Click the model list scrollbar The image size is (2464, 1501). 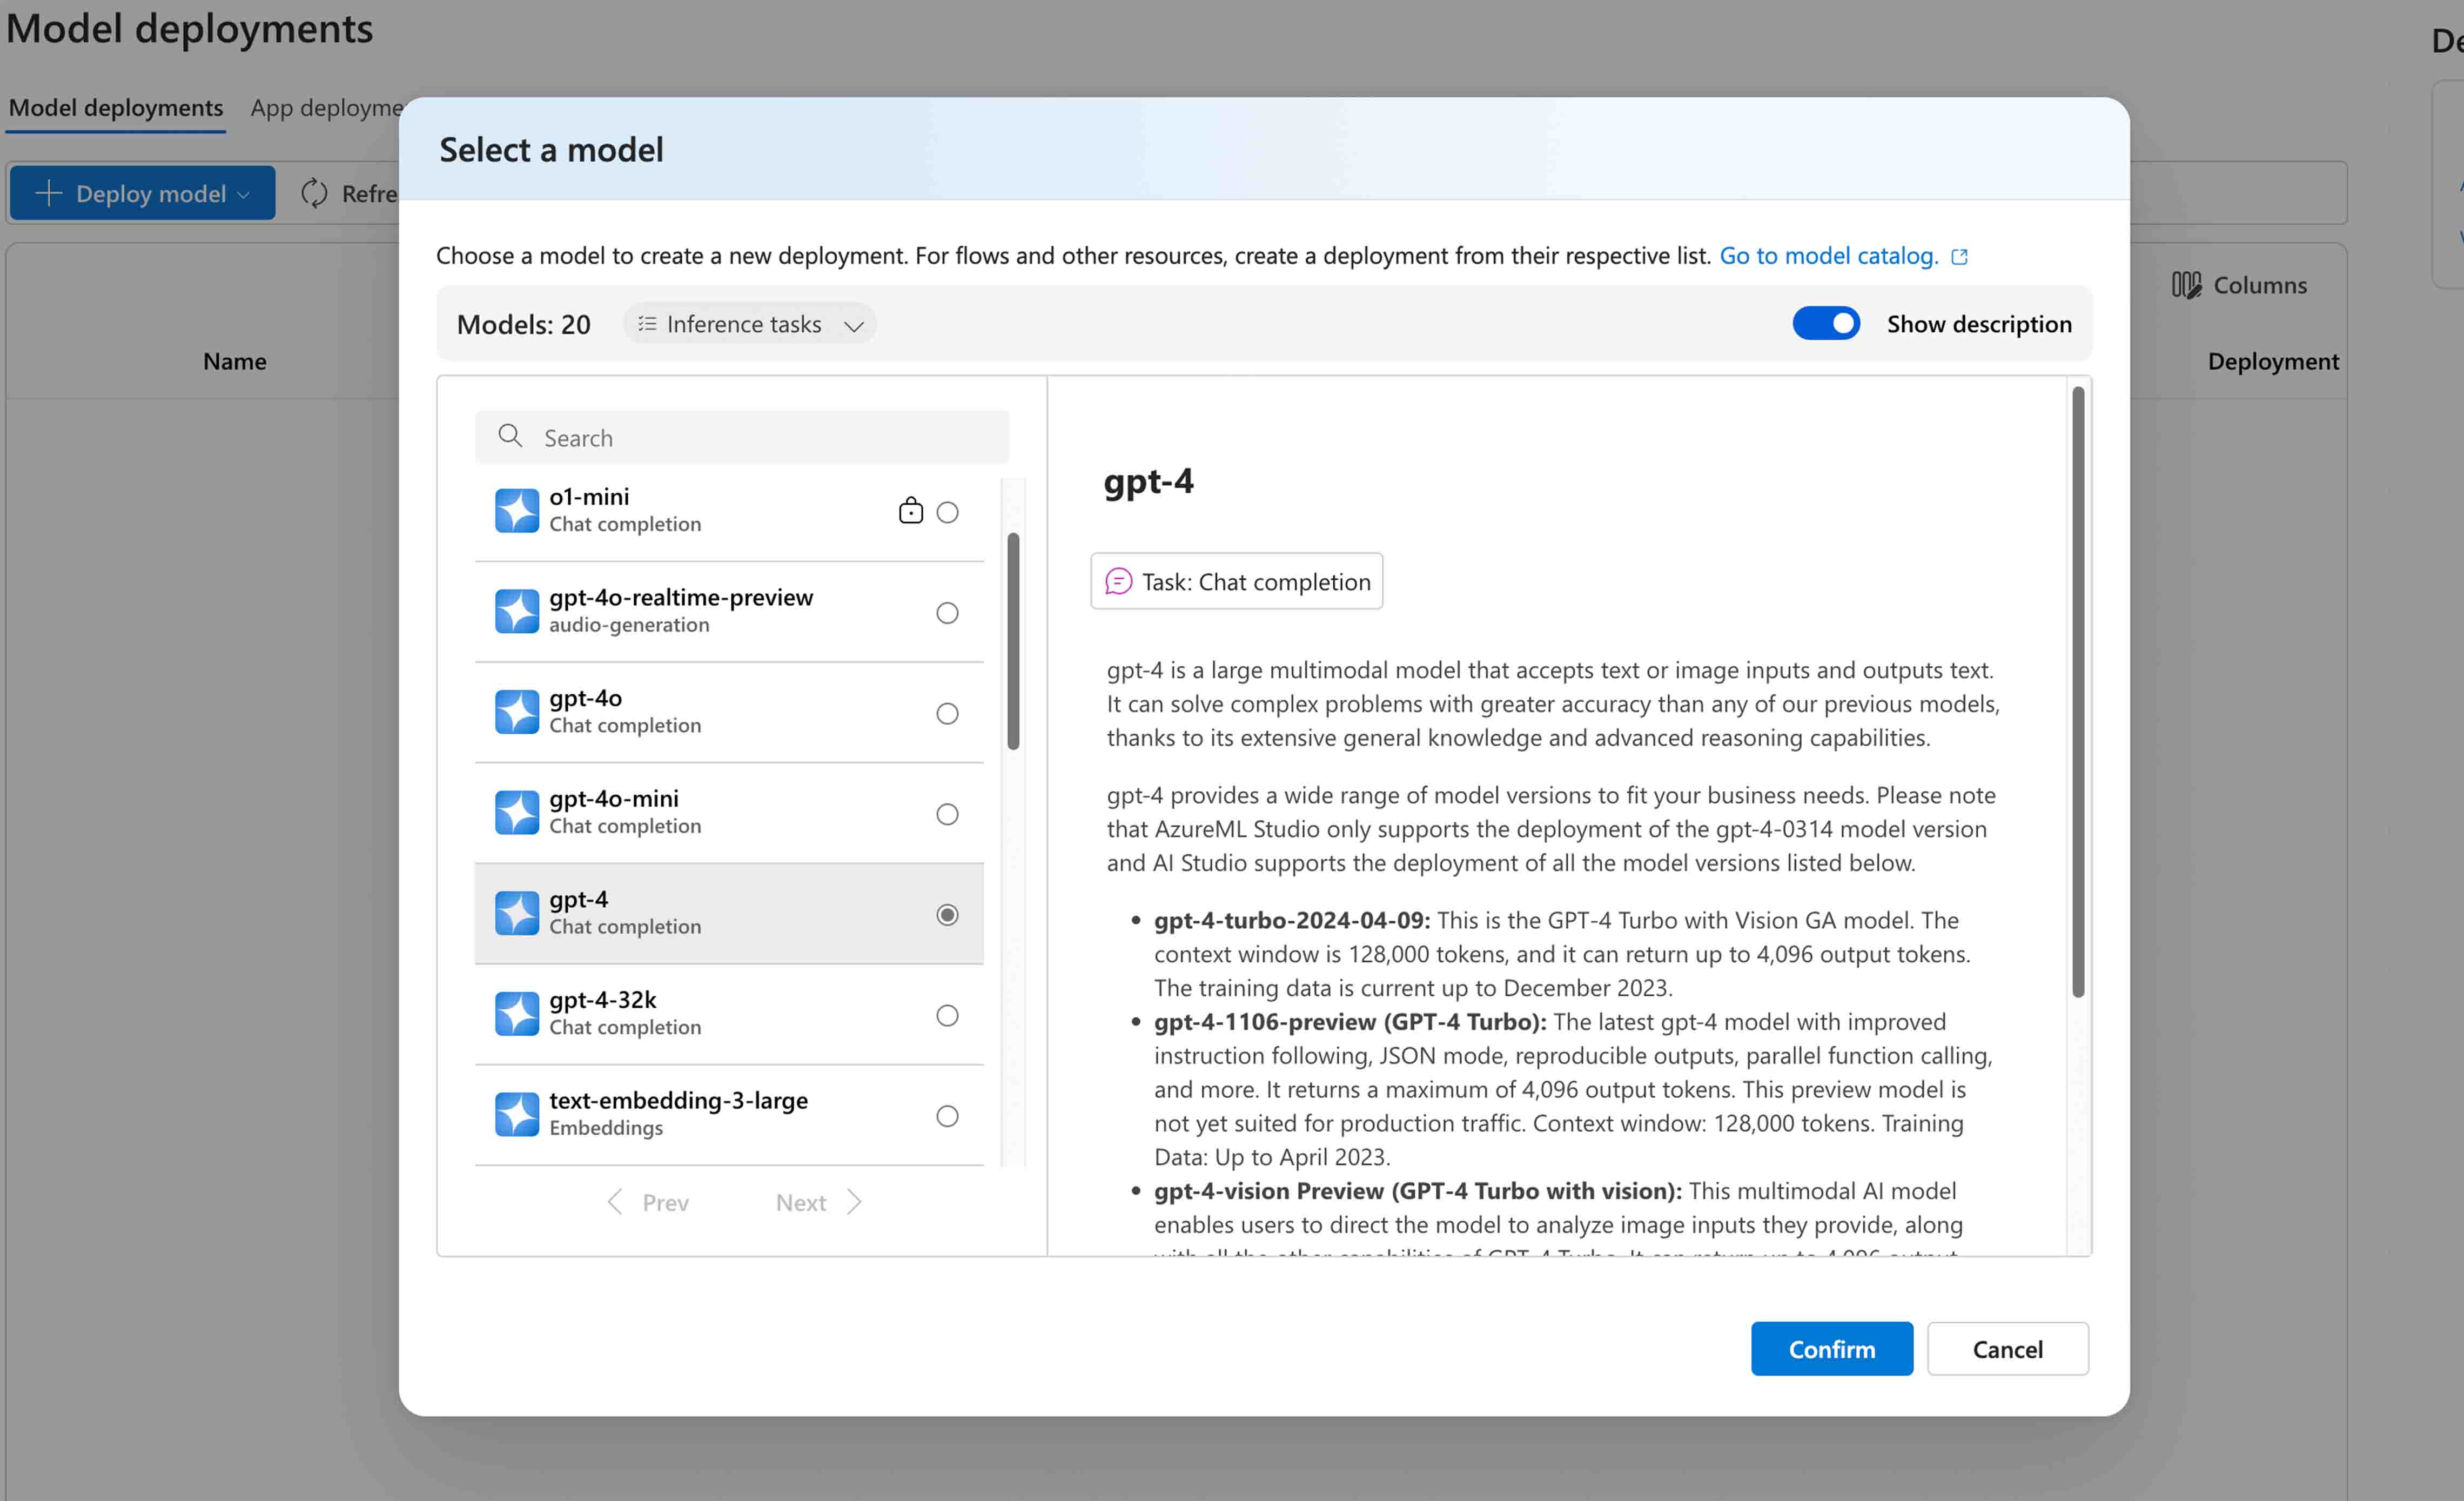pyautogui.click(x=1013, y=641)
